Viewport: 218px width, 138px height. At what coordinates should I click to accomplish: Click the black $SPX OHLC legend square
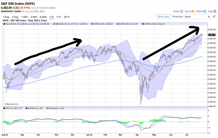coord(4,24)
